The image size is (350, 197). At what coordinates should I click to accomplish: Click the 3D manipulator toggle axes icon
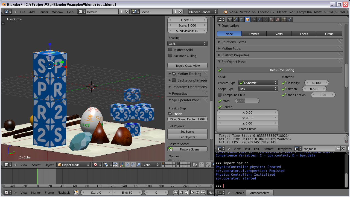[122, 165]
